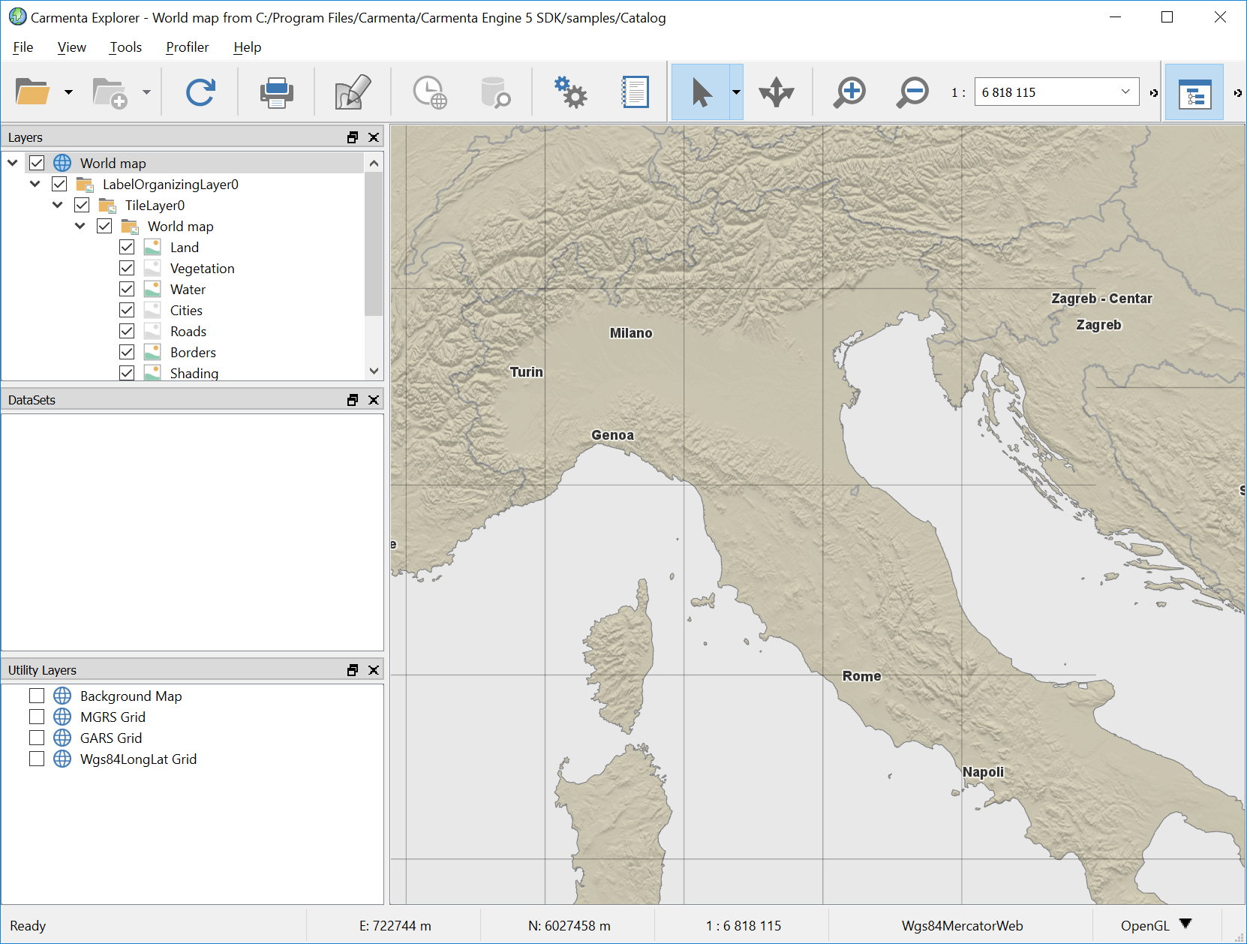Open the settings gears tool
The image size is (1247, 944).
570,92
